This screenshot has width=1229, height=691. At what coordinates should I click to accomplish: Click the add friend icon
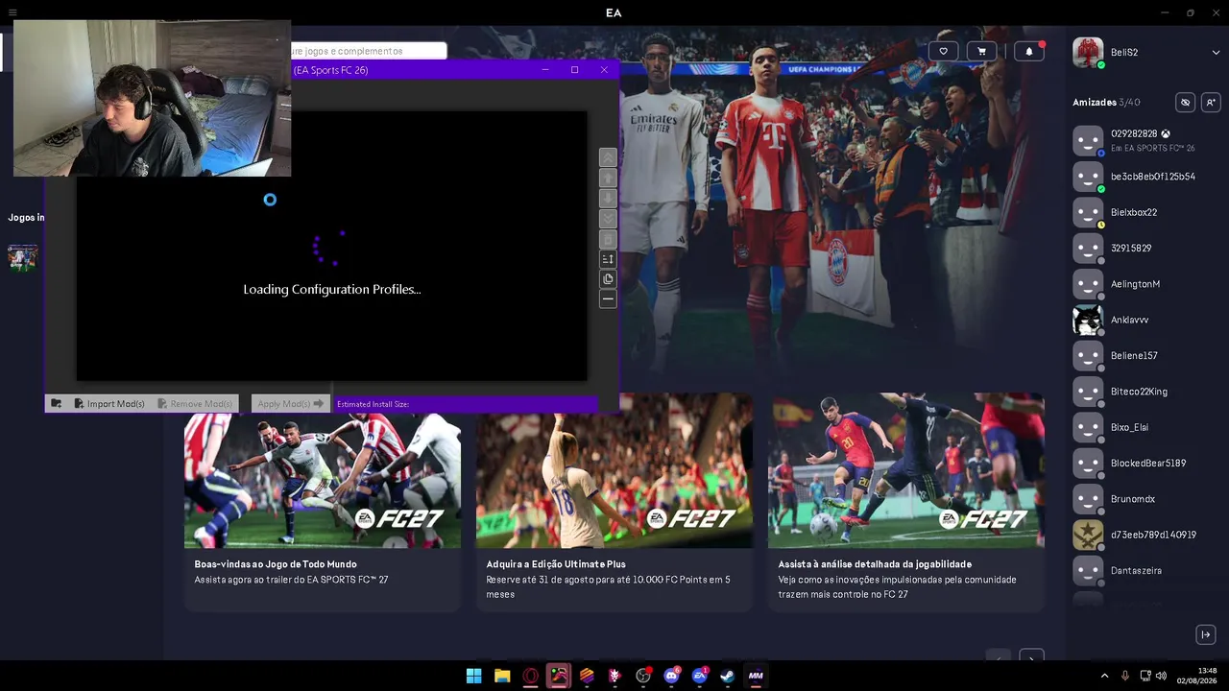click(x=1210, y=103)
